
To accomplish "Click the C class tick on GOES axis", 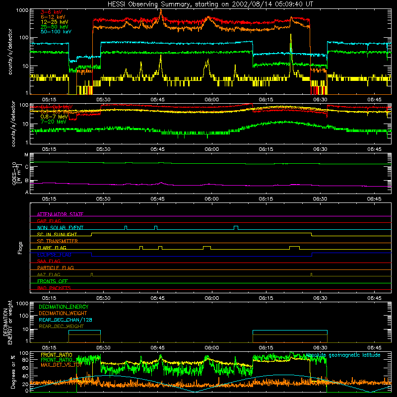I will tap(26, 167).
